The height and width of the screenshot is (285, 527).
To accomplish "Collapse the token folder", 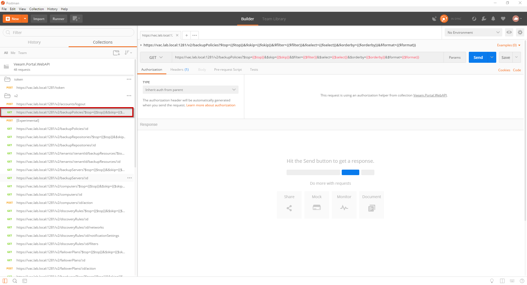I will 7,79.
